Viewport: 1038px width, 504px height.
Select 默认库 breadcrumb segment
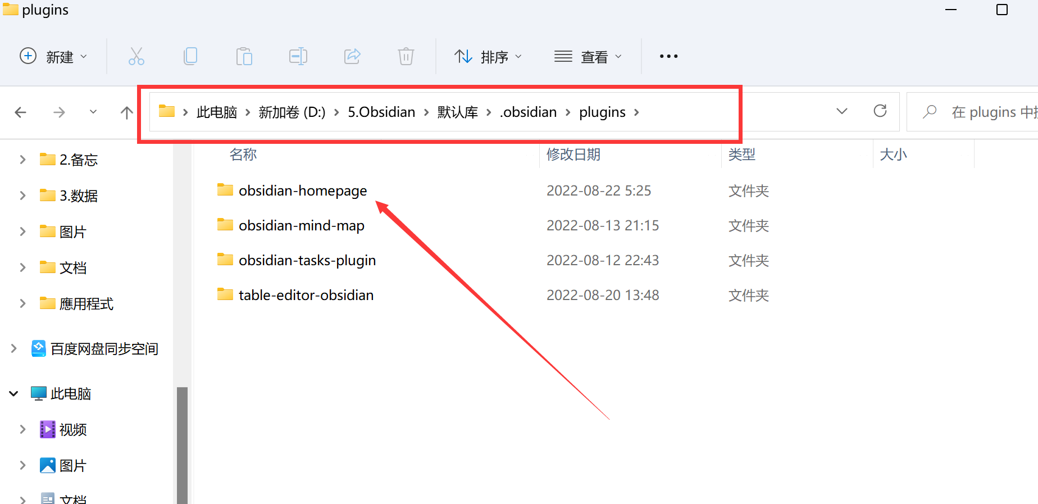[458, 112]
